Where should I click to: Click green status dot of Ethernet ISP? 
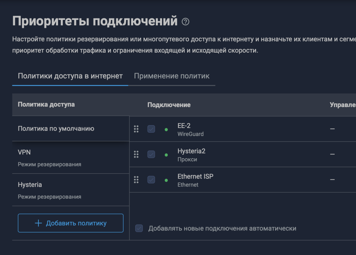[166, 180]
